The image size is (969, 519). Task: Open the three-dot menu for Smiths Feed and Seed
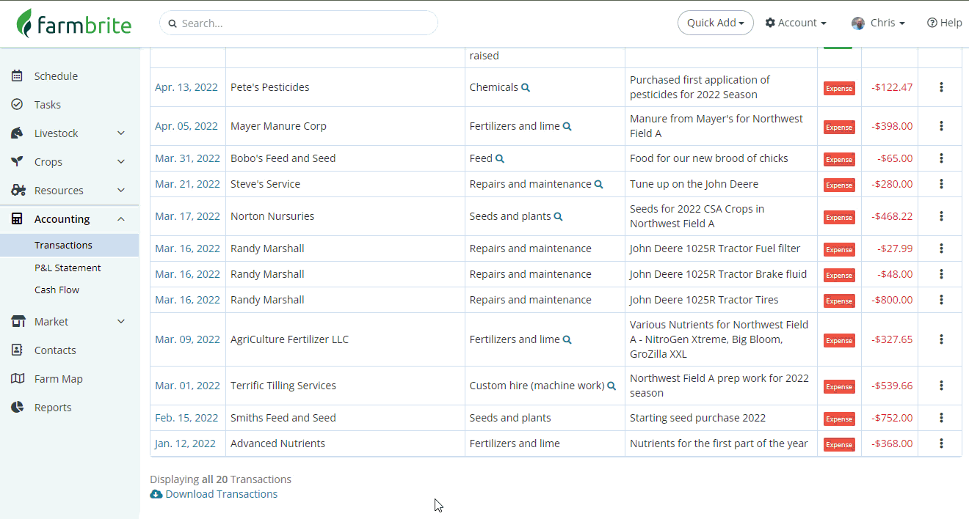click(x=941, y=418)
